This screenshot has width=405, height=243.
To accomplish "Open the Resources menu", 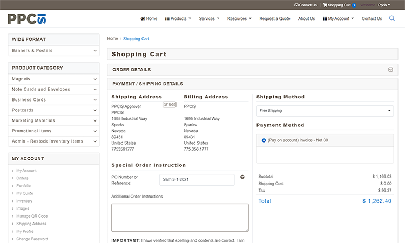I will (239, 18).
